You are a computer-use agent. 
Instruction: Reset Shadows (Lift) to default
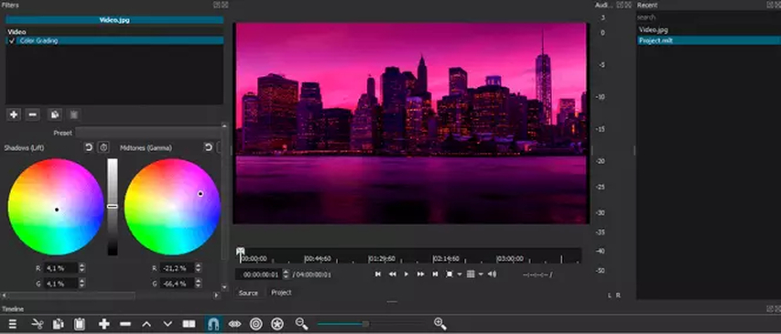coord(89,147)
